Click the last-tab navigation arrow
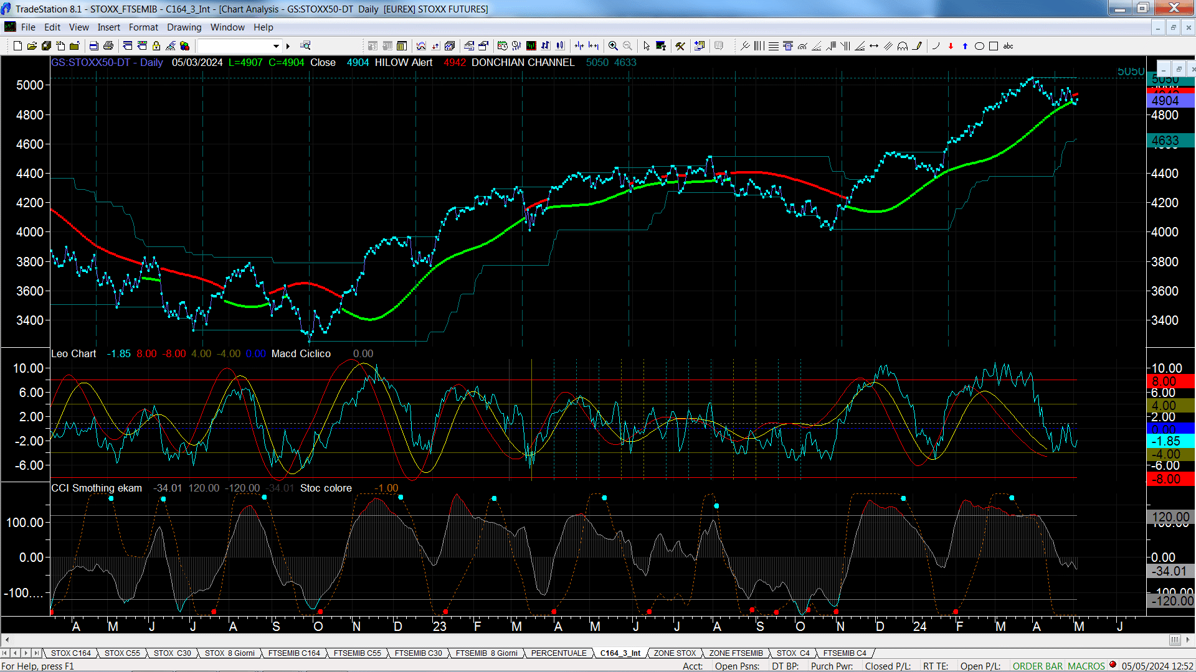The width and height of the screenshot is (1196, 672). (37, 653)
